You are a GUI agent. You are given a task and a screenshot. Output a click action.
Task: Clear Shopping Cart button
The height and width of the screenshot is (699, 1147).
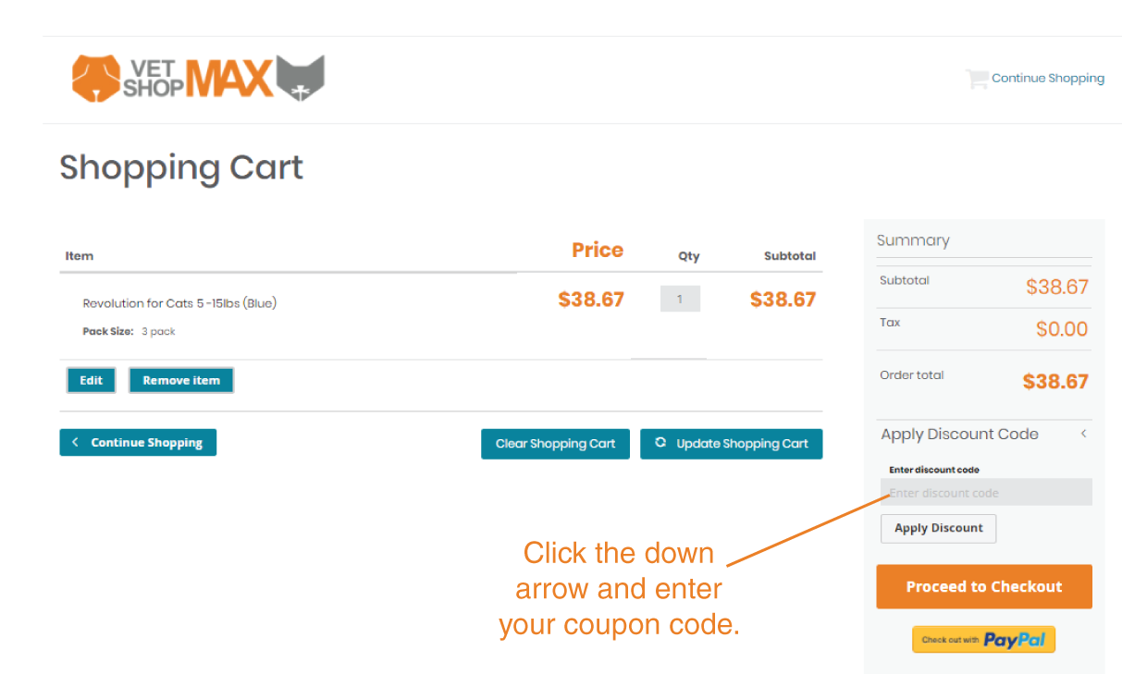555,444
